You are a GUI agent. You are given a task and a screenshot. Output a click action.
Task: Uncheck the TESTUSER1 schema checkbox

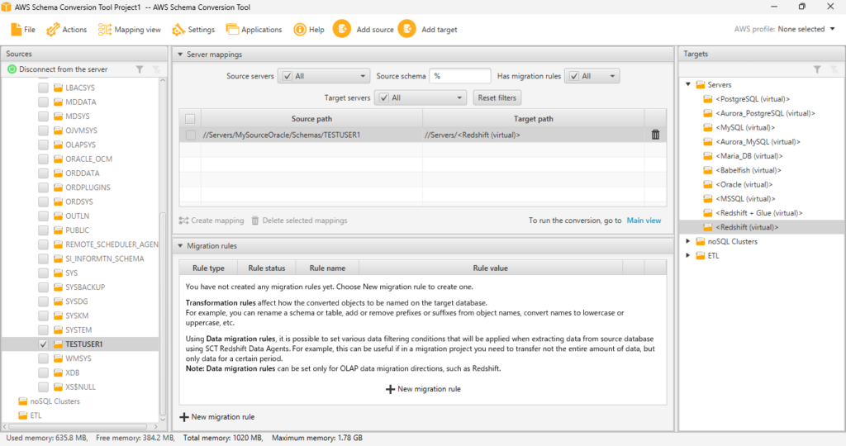43,344
